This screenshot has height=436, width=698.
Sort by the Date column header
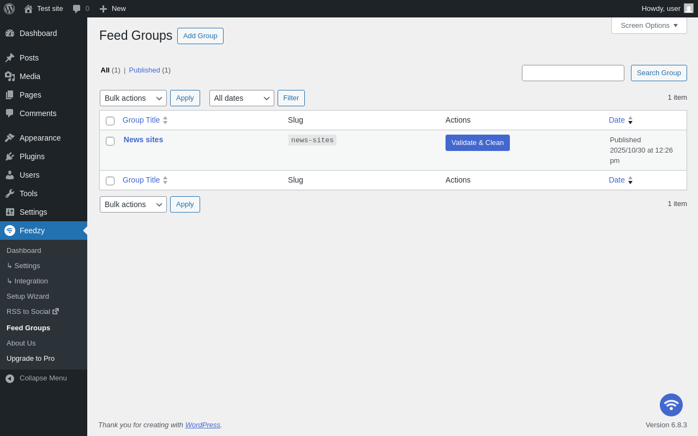pos(617,120)
